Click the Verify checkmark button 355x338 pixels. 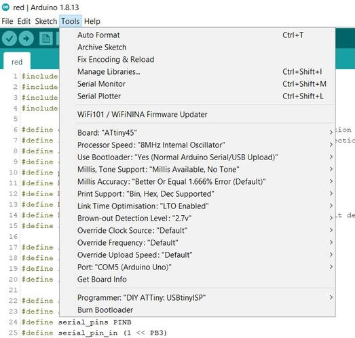coord(10,39)
